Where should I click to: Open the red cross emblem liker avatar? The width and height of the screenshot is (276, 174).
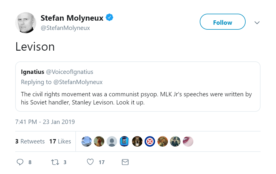click(150, 141)
